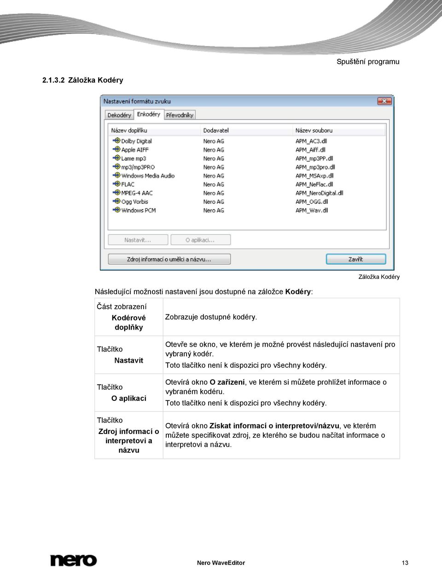
Task: Select the Apple AIFF row text
Action: click(135, 150)
